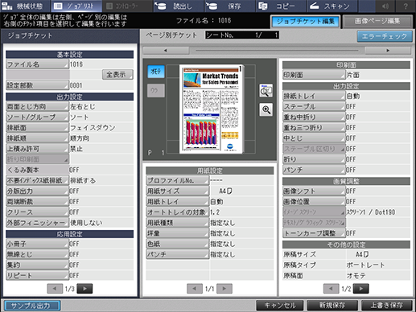Open the コピー copy icon tab

(x=280, y=6)
